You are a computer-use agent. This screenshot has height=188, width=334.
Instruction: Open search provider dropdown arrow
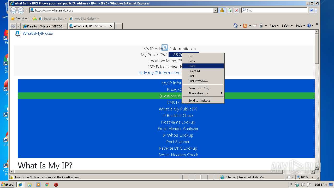316,10
